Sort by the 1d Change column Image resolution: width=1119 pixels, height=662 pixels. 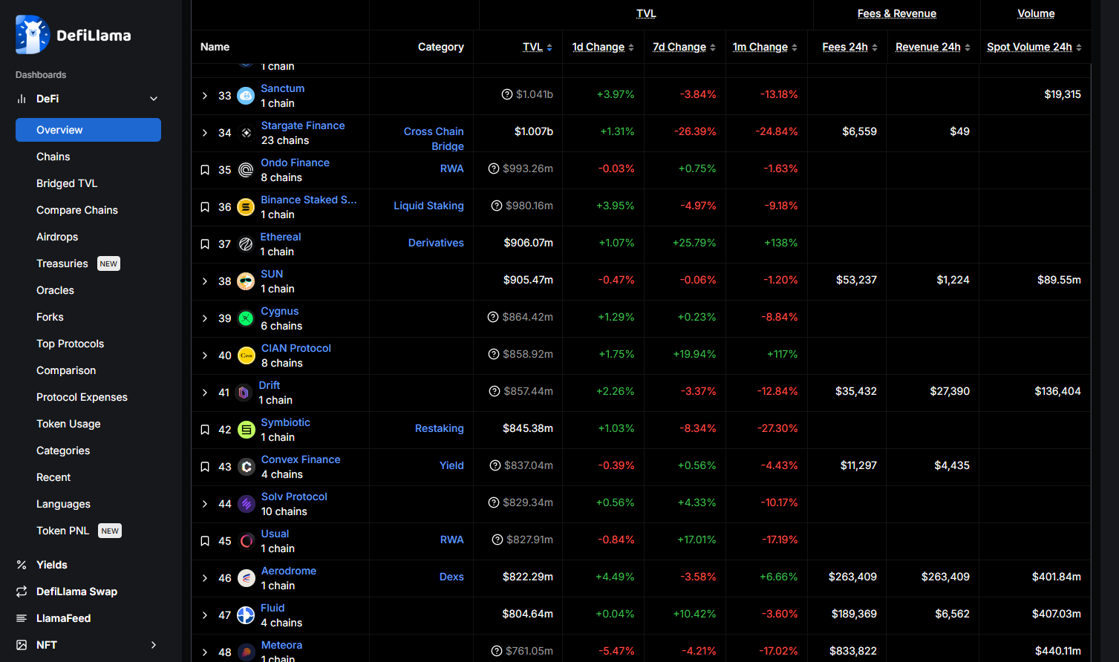[603, 47]
